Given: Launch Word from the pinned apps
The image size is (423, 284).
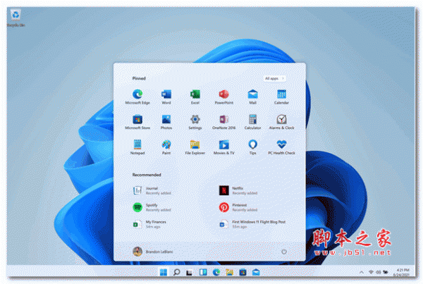Looking at the screenshot, I should coord(166,95).
